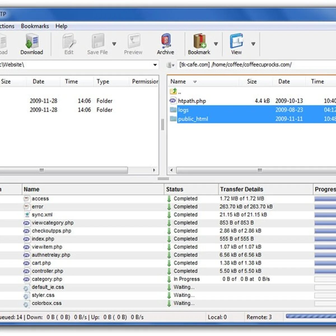Screen dimensions: 336x336
Task: Click the Save File toolbar icon
Action: [x=98, y=41]
